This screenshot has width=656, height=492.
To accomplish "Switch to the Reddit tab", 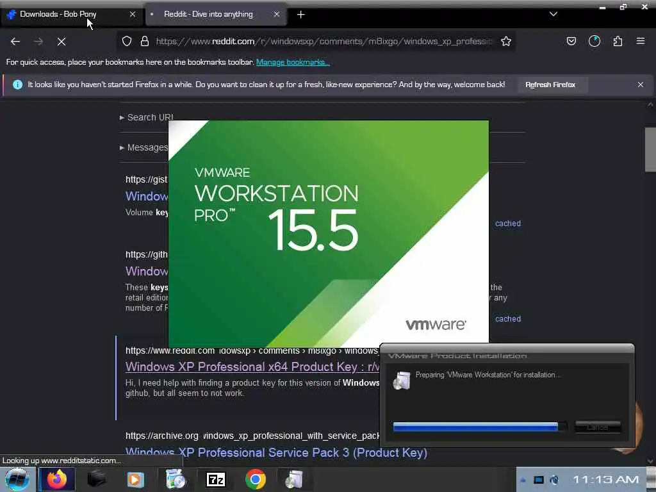I will (216, 14).
